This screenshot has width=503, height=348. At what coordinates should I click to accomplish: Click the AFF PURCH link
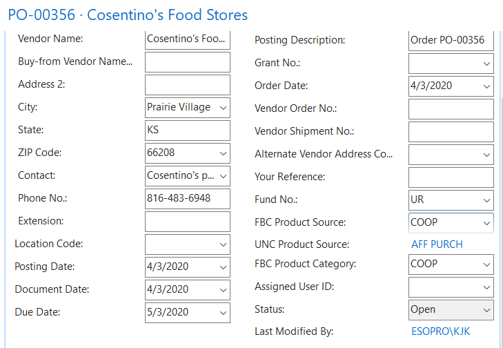point(437,244)
